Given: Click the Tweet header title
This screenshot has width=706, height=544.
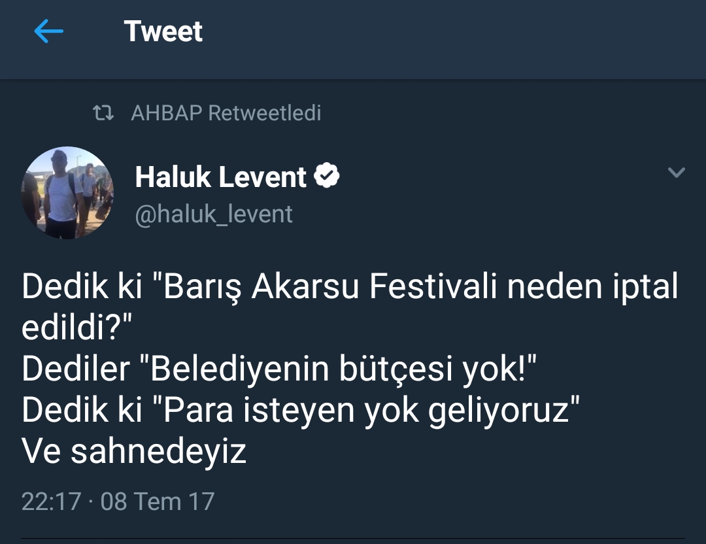Looking at the screenshot, I should pyautogui.click(x=163, y=31).
